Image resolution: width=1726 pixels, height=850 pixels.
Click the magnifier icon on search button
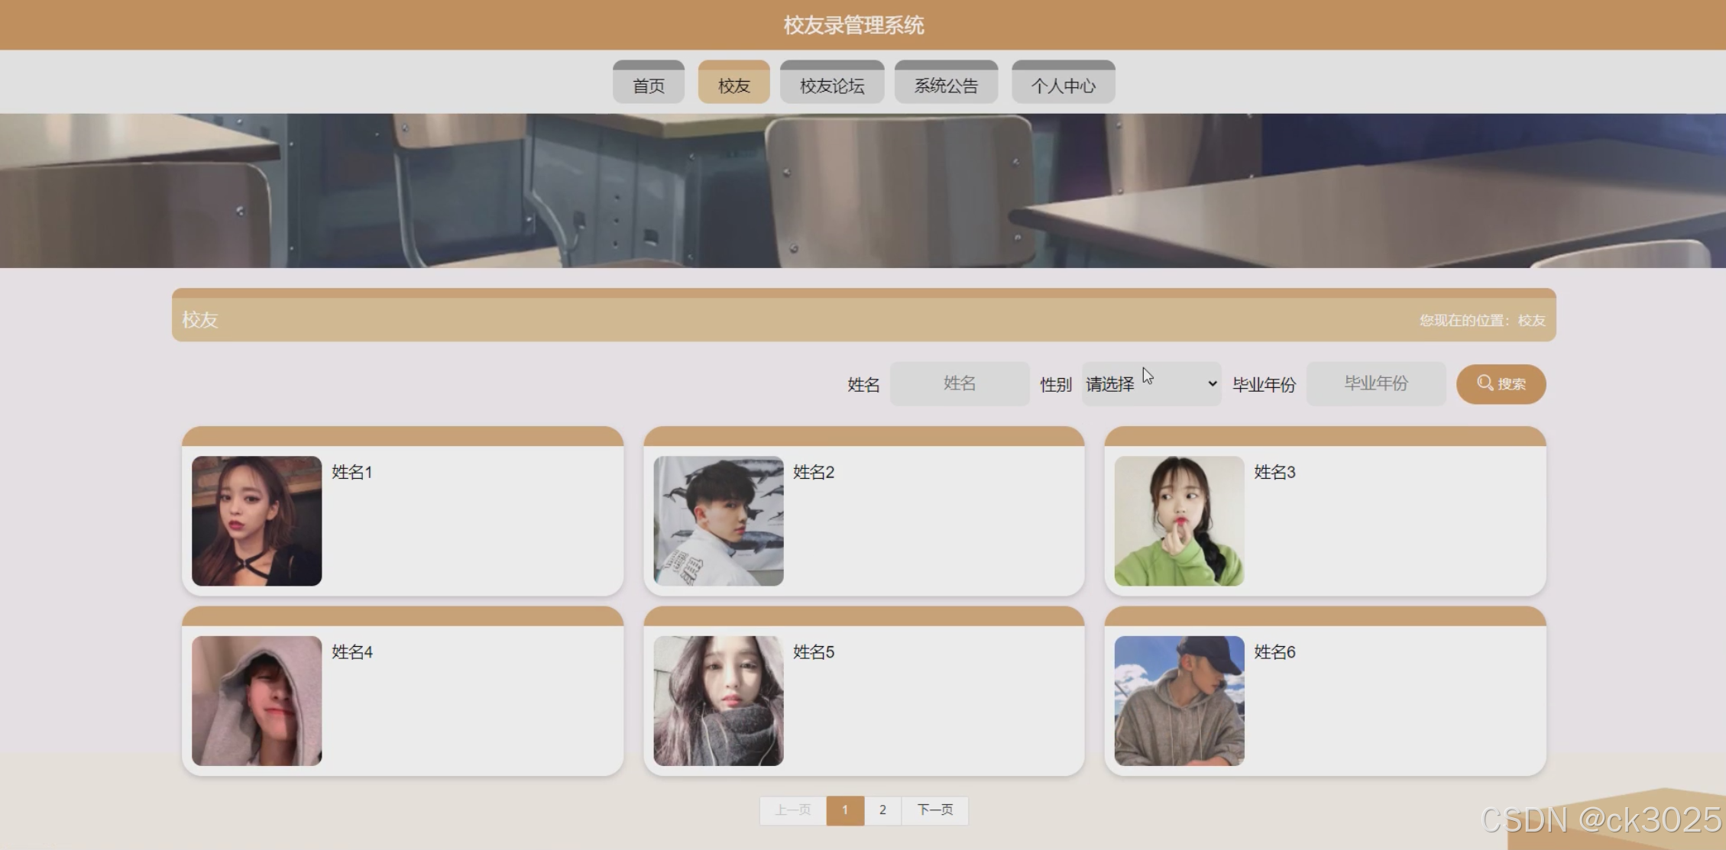pos(1485,383)
